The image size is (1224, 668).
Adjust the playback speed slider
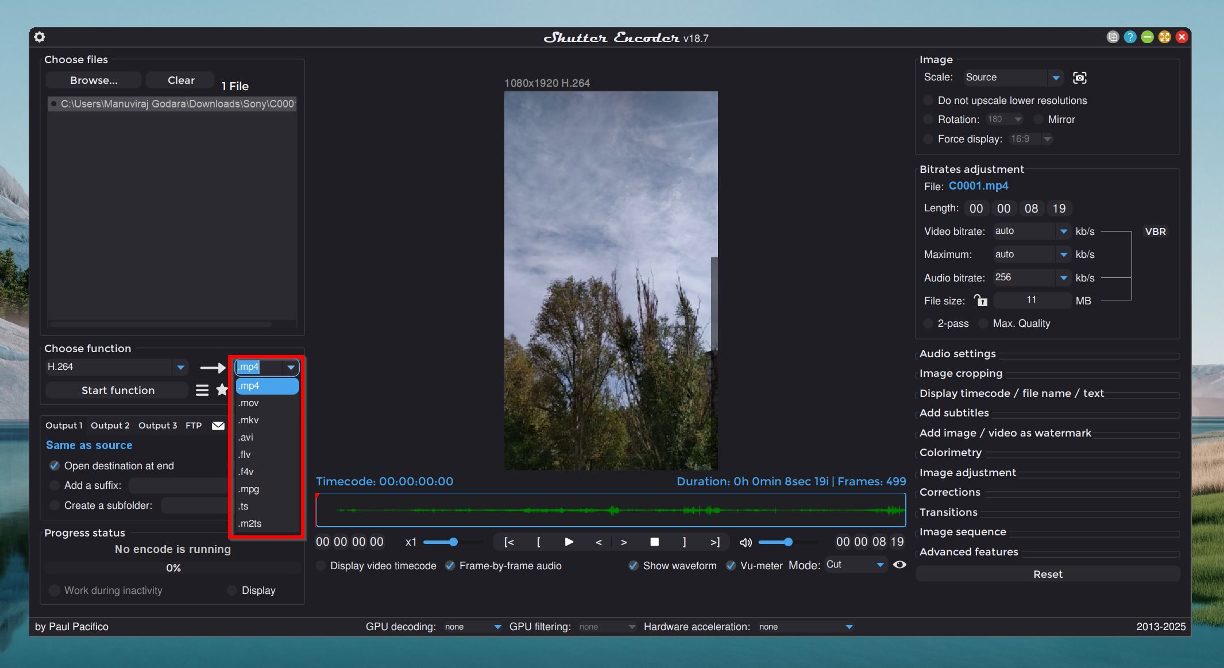453,542
